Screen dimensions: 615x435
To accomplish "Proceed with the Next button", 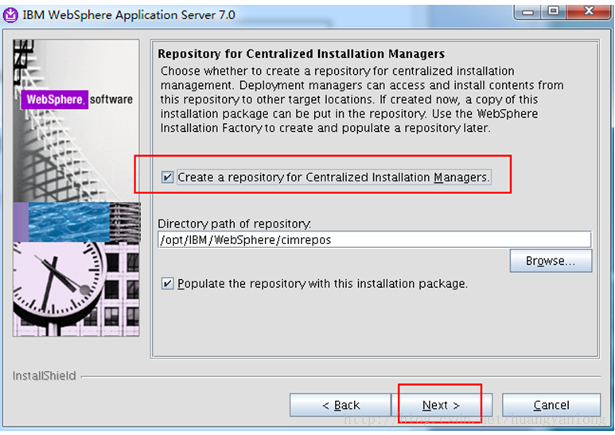I will pos(442,405).
